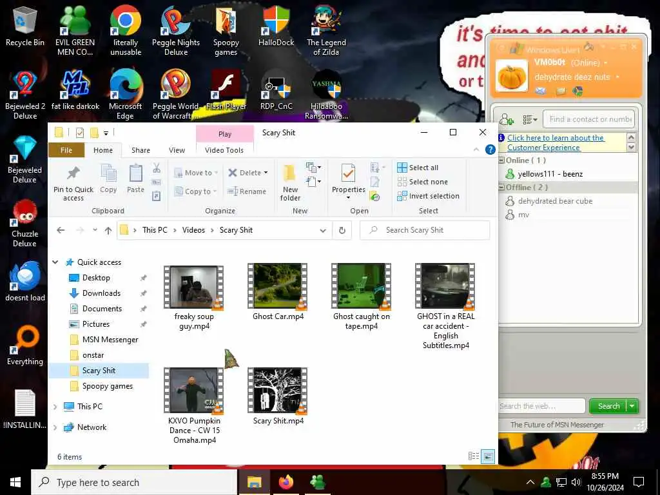Click Pin to Quick access in ribbon
Viewport: 660px width, 495px height.
coord(73,184)
